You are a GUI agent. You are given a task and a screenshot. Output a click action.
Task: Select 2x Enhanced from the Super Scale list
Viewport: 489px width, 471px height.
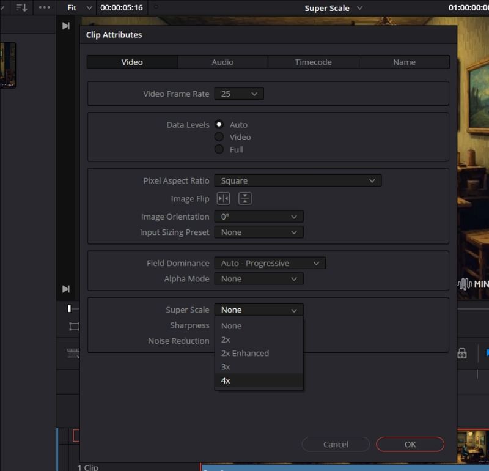(245, 353)
